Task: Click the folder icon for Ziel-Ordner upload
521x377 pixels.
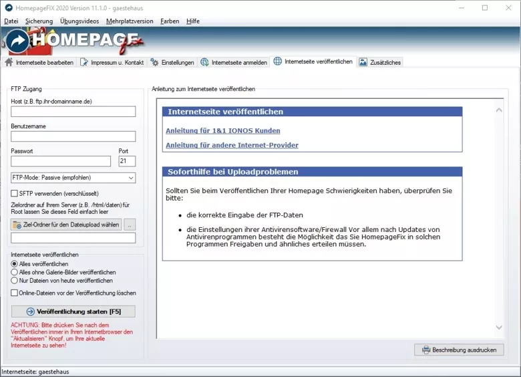Action: [17, 225]
